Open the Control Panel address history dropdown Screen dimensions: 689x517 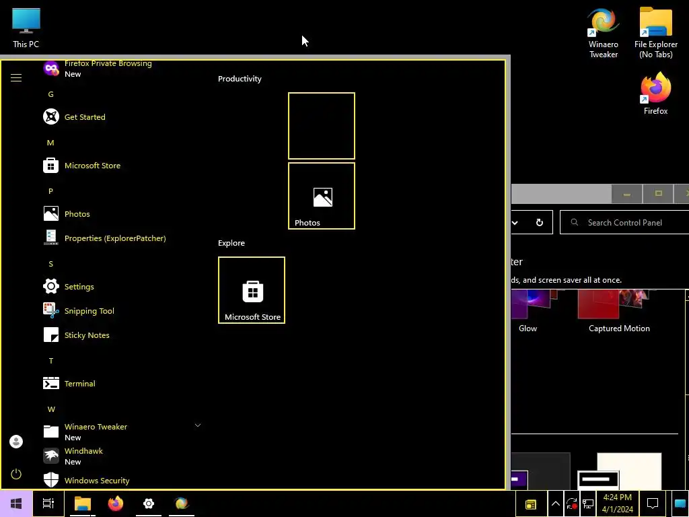click(515, 222)
